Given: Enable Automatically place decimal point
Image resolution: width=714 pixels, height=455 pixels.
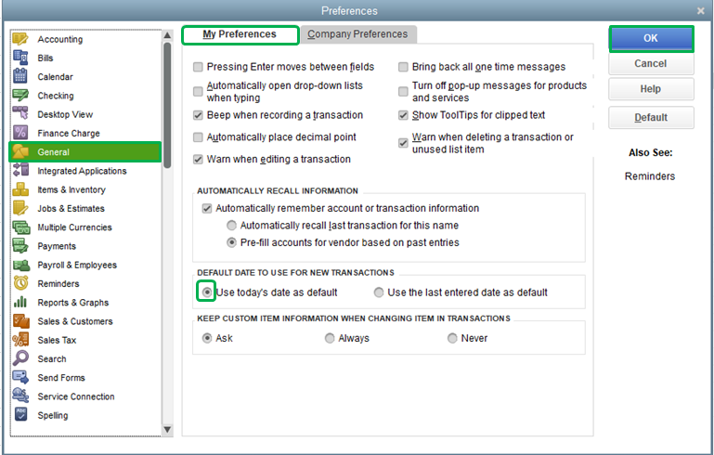Looking at the screenshot, I should click(198, 137).
